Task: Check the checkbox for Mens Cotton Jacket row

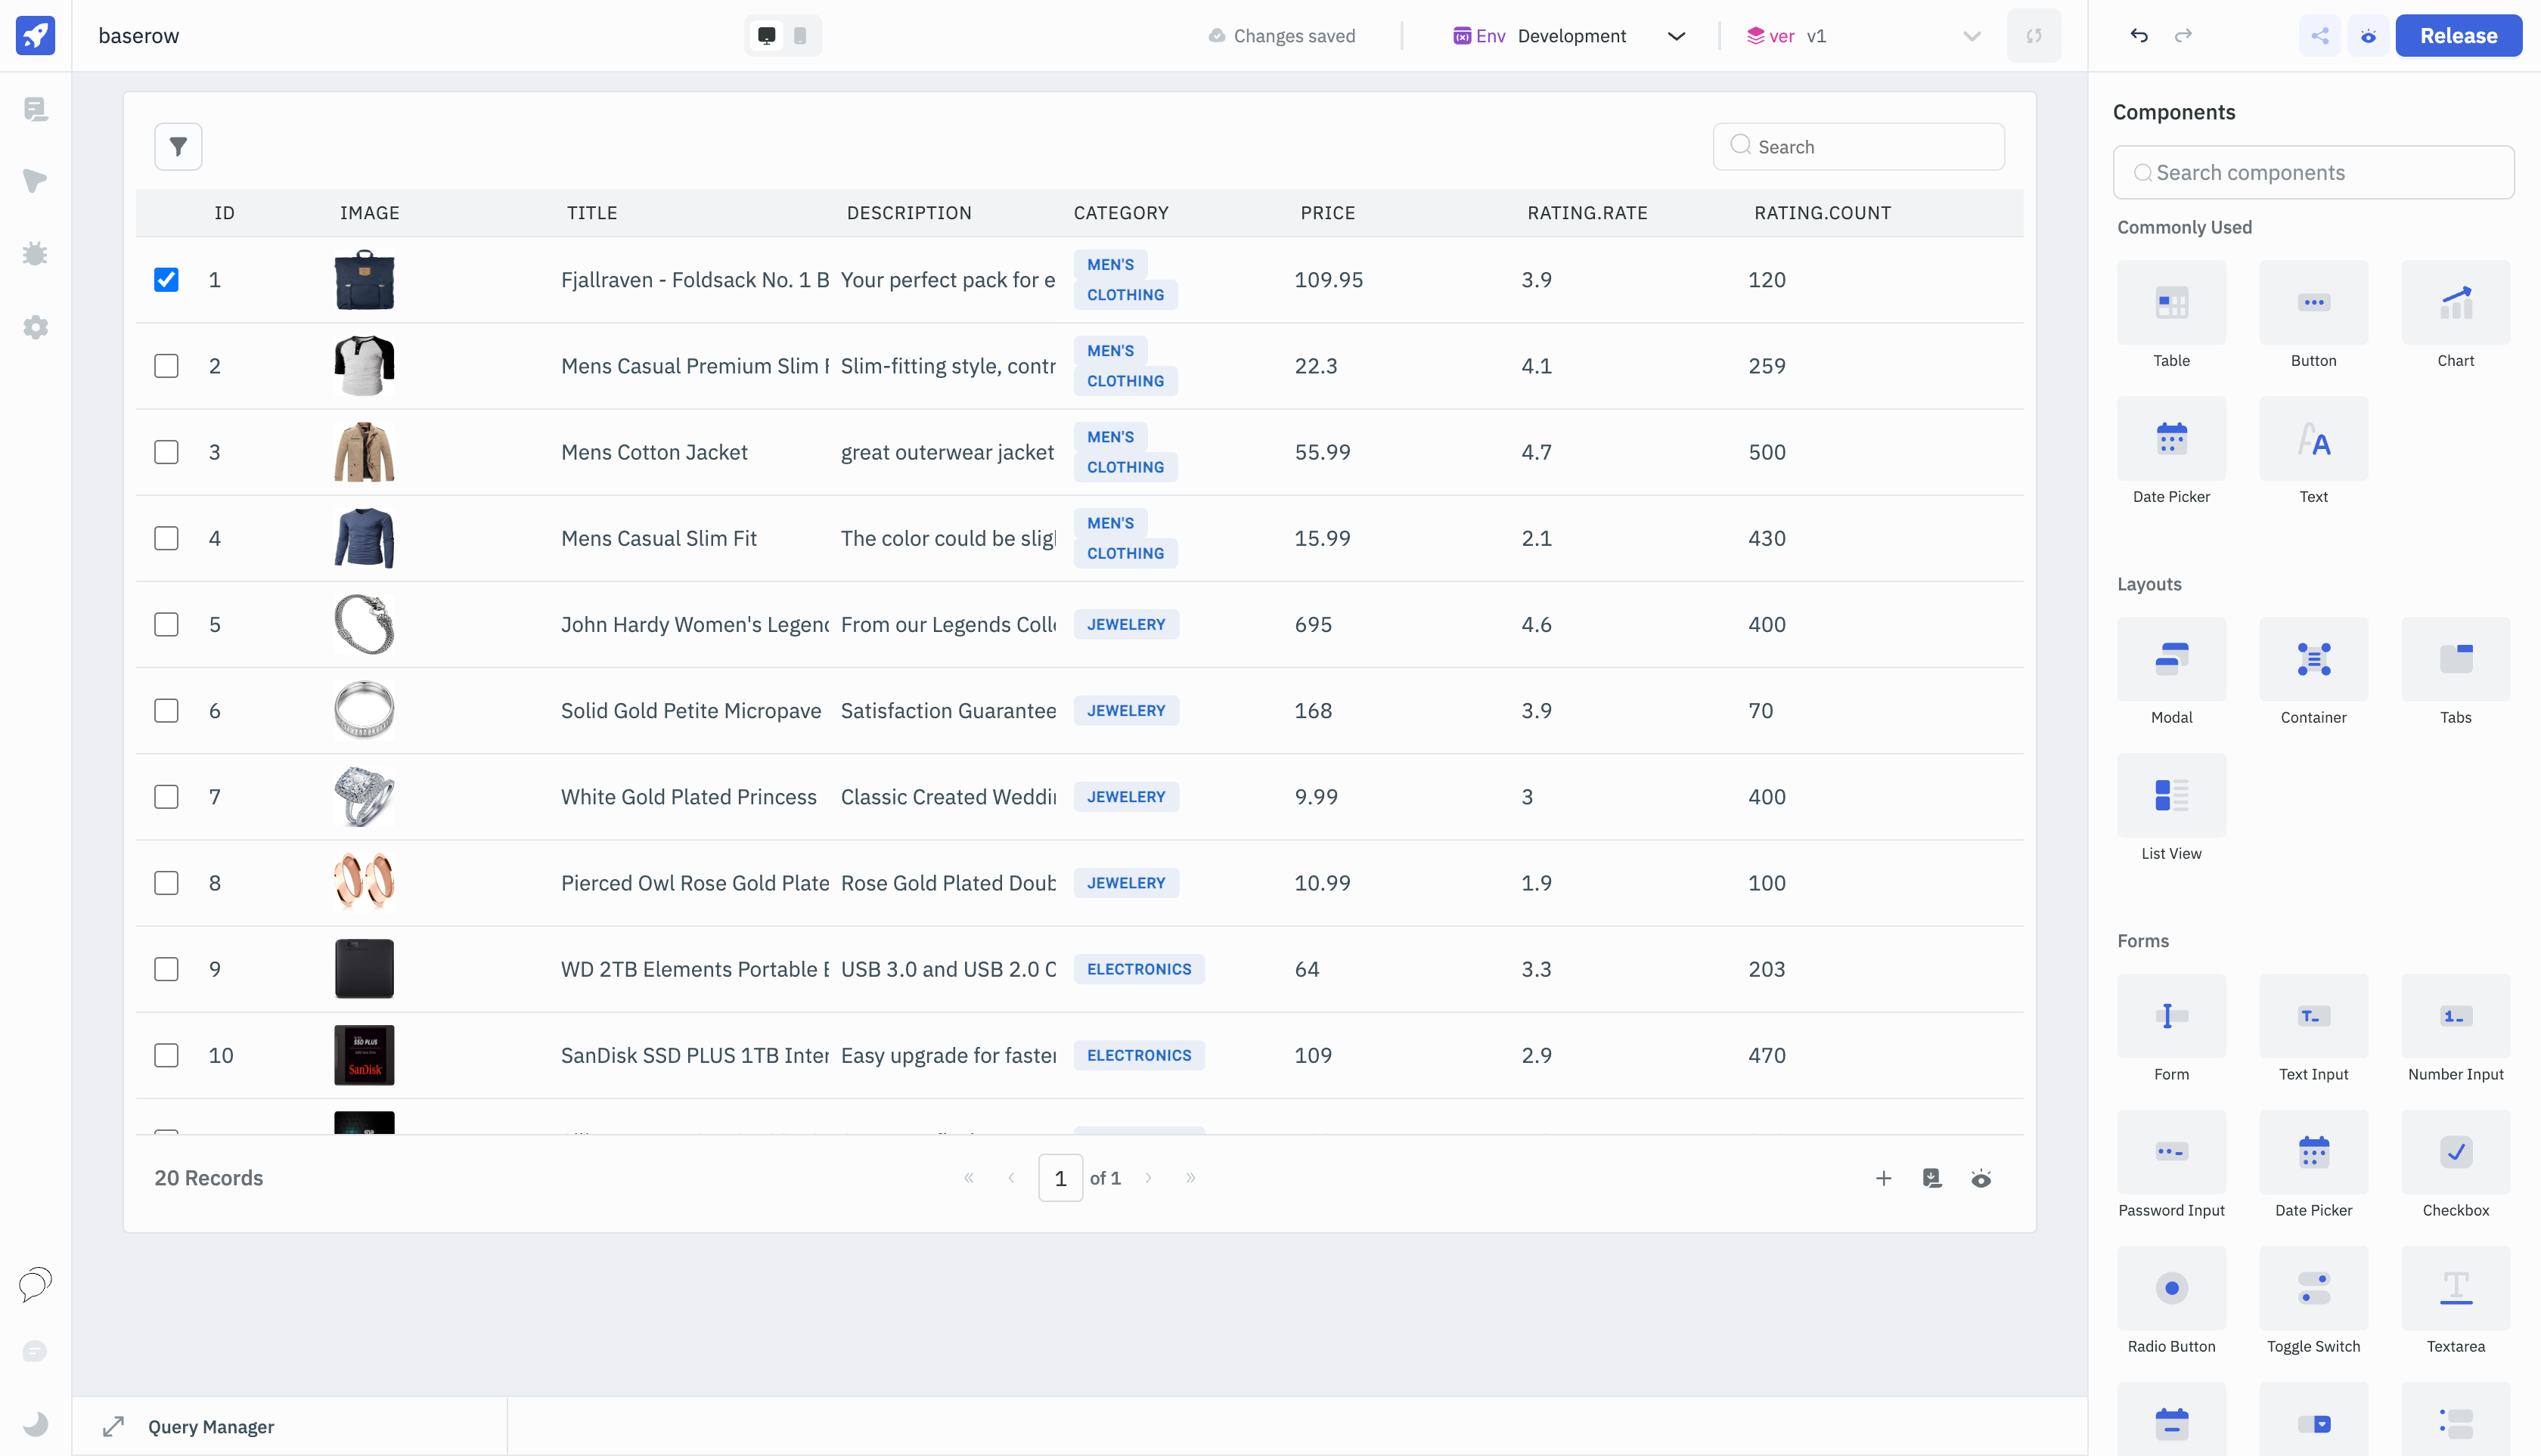Action: coord(166,452)
